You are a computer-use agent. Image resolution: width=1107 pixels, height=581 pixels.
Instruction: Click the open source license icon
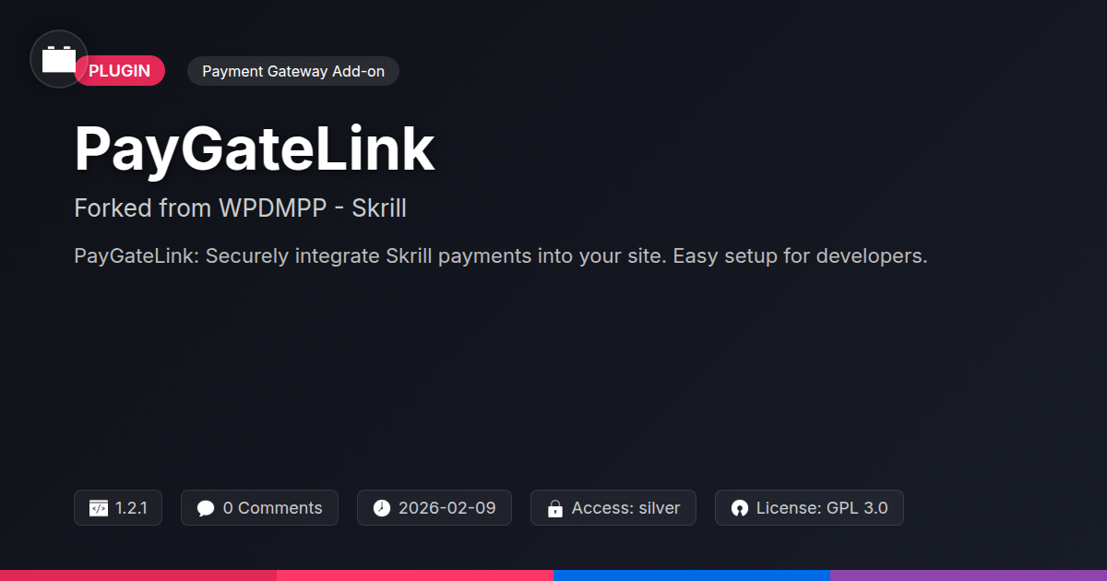(739, 508)
